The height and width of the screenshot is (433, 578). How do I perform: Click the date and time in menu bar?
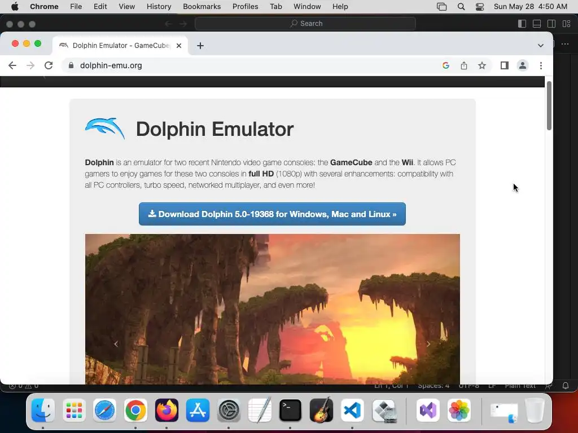click(530, 7)
